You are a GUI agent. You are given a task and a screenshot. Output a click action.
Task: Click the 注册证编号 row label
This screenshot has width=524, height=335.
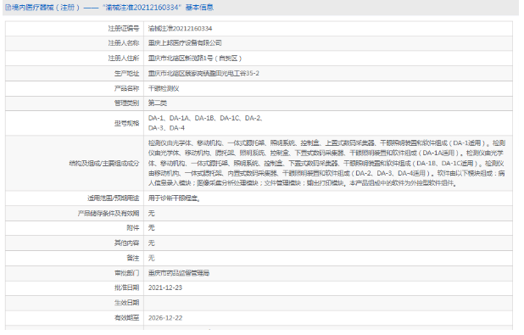tap(124, 29)
